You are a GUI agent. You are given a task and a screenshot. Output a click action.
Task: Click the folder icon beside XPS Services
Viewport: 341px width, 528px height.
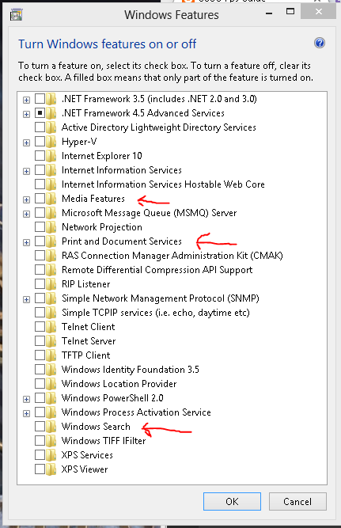tap(51, 455)
